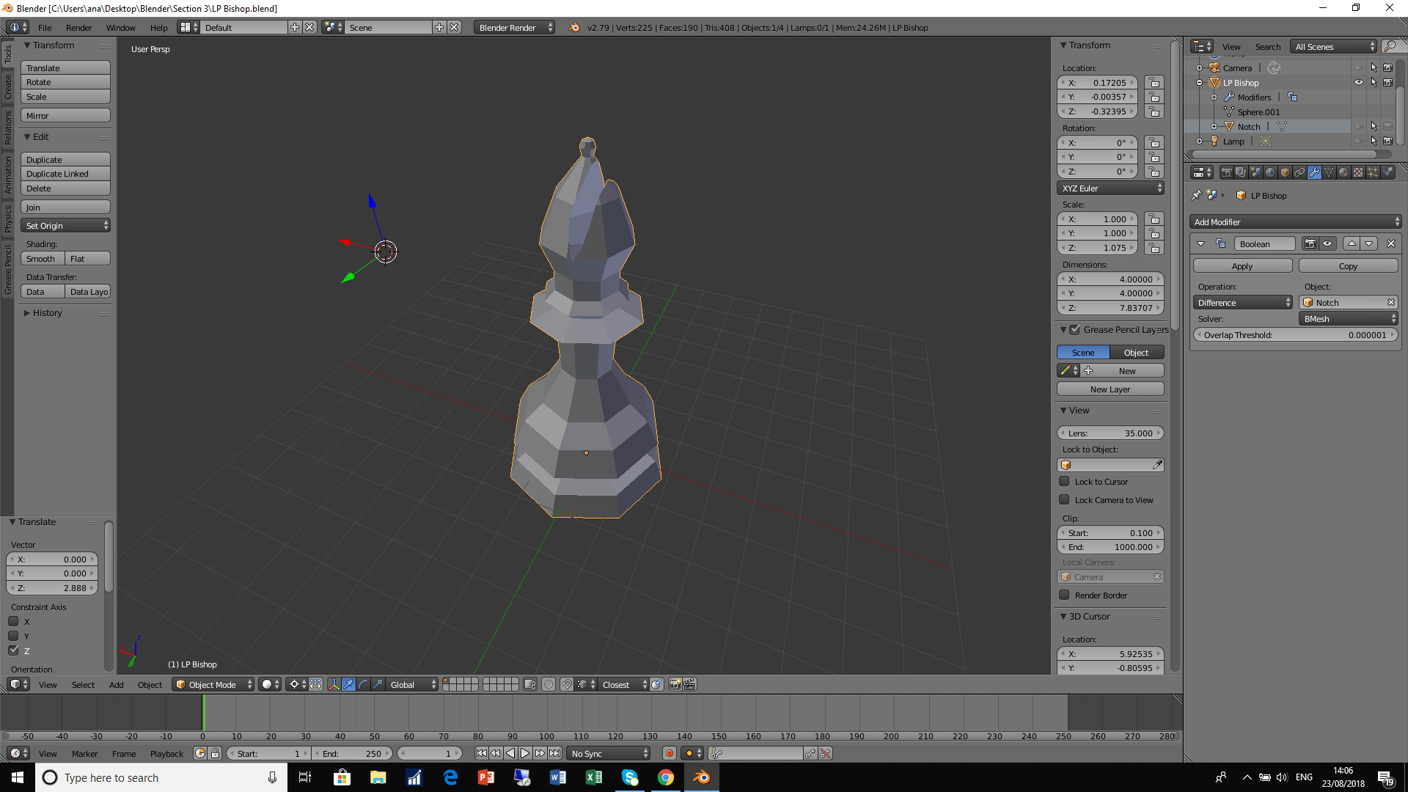
Task: Open the Material properties tab (sphere icon)
Action: (1343, 172)
